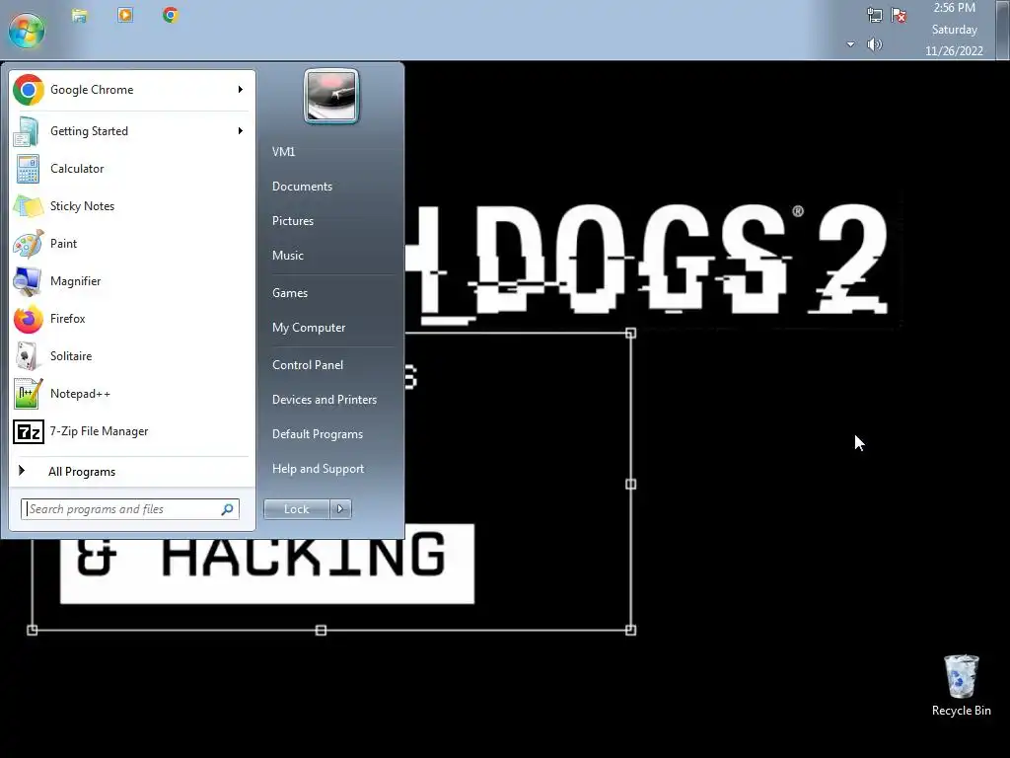
Task: Click the Sticky Notes label text
Action: [82, 206]
